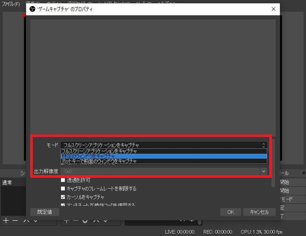
Task: Click the CPU 1.3%, 30.00 fps readout
Action: pos(261,232)
